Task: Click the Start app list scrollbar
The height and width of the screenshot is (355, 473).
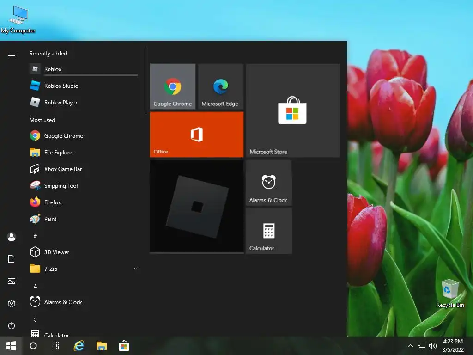Action: tap(146, 80)
